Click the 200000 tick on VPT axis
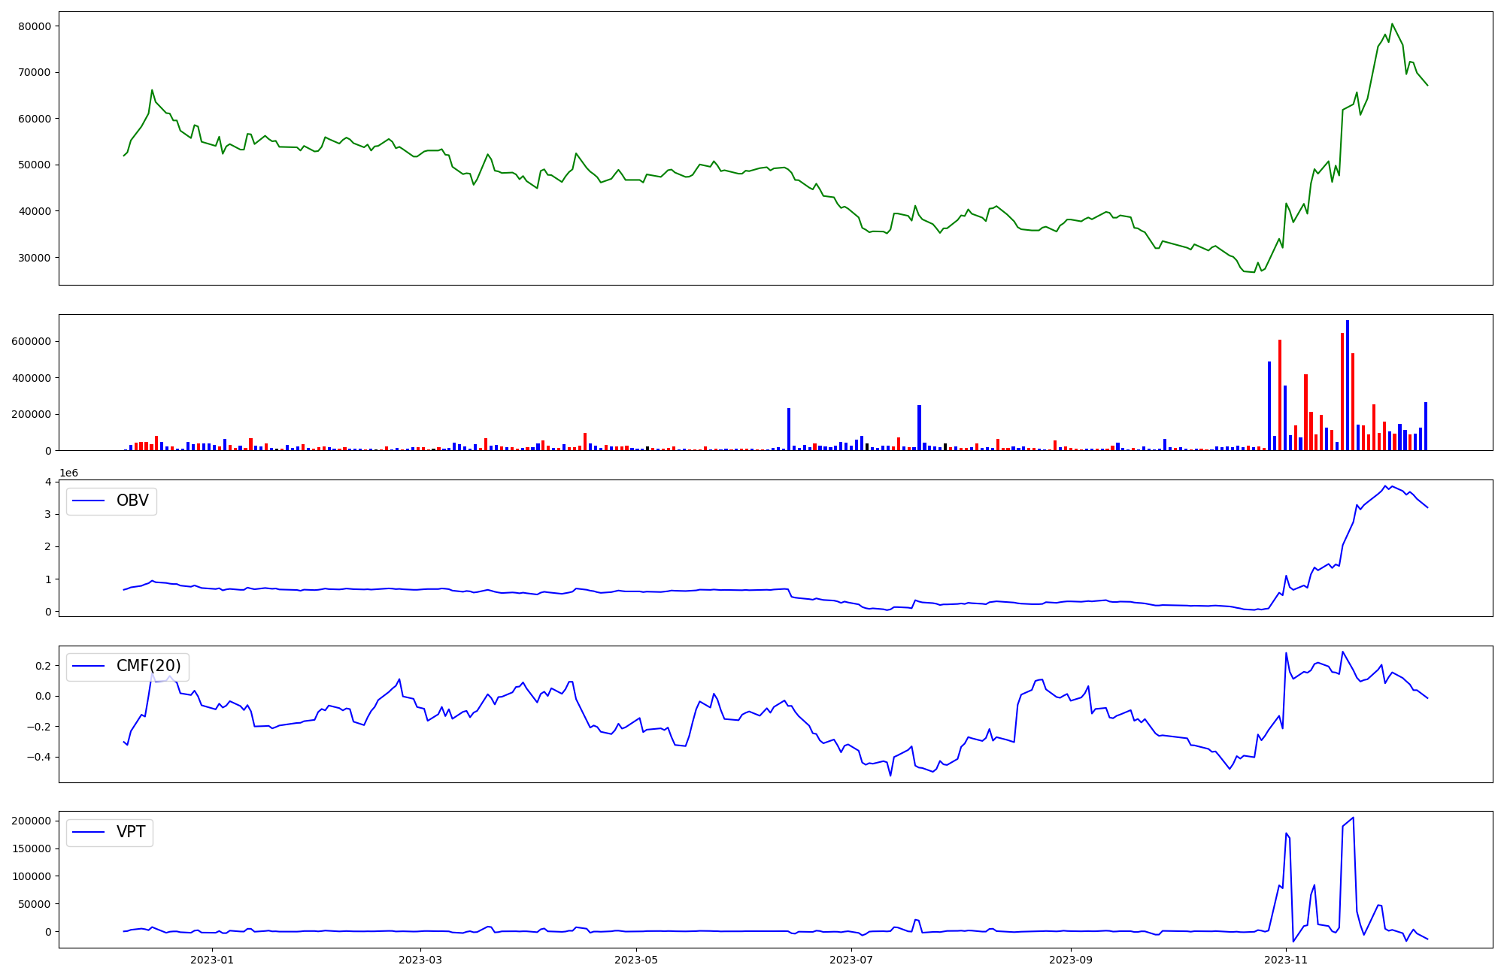The width and height of the screenshot is (1504, 977). 31,821
